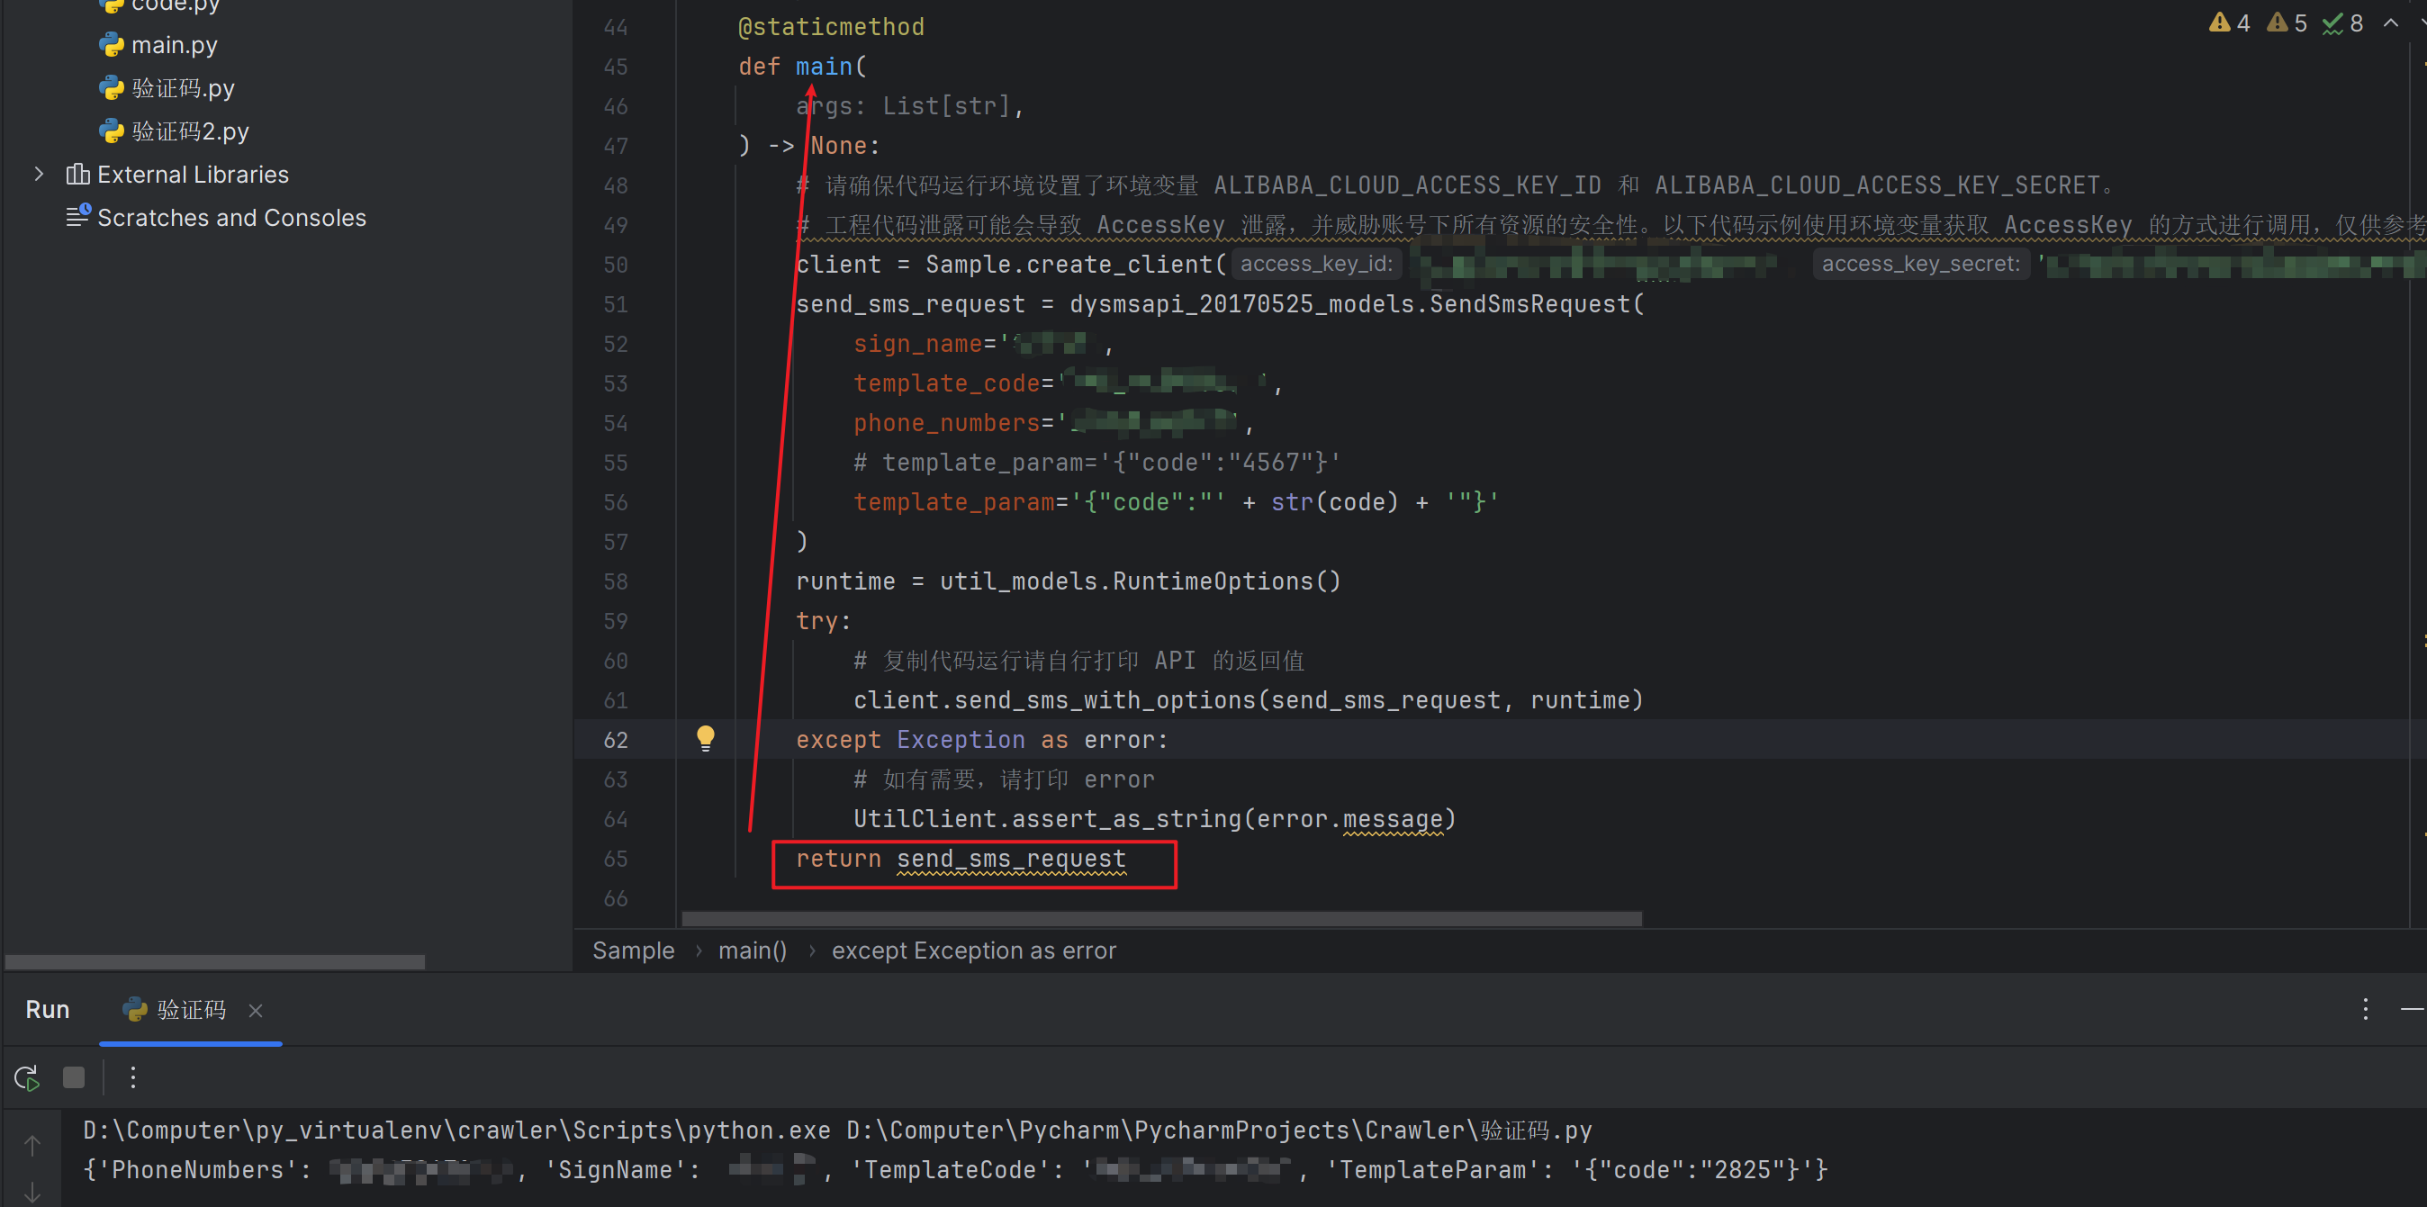Screen dimensions: 2427x1207
Task: Click phone_numbers parameter on line 54
Action: (x=946, y=423)
